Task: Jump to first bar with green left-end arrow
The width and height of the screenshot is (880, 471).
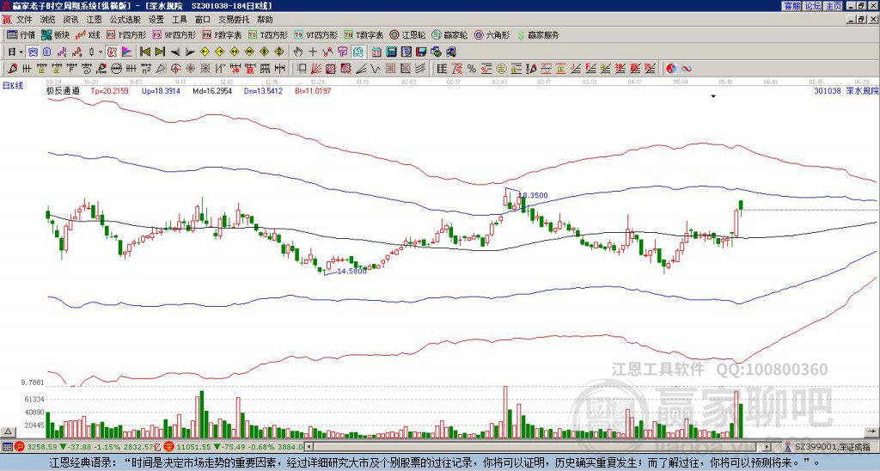Action: [145, 52]
